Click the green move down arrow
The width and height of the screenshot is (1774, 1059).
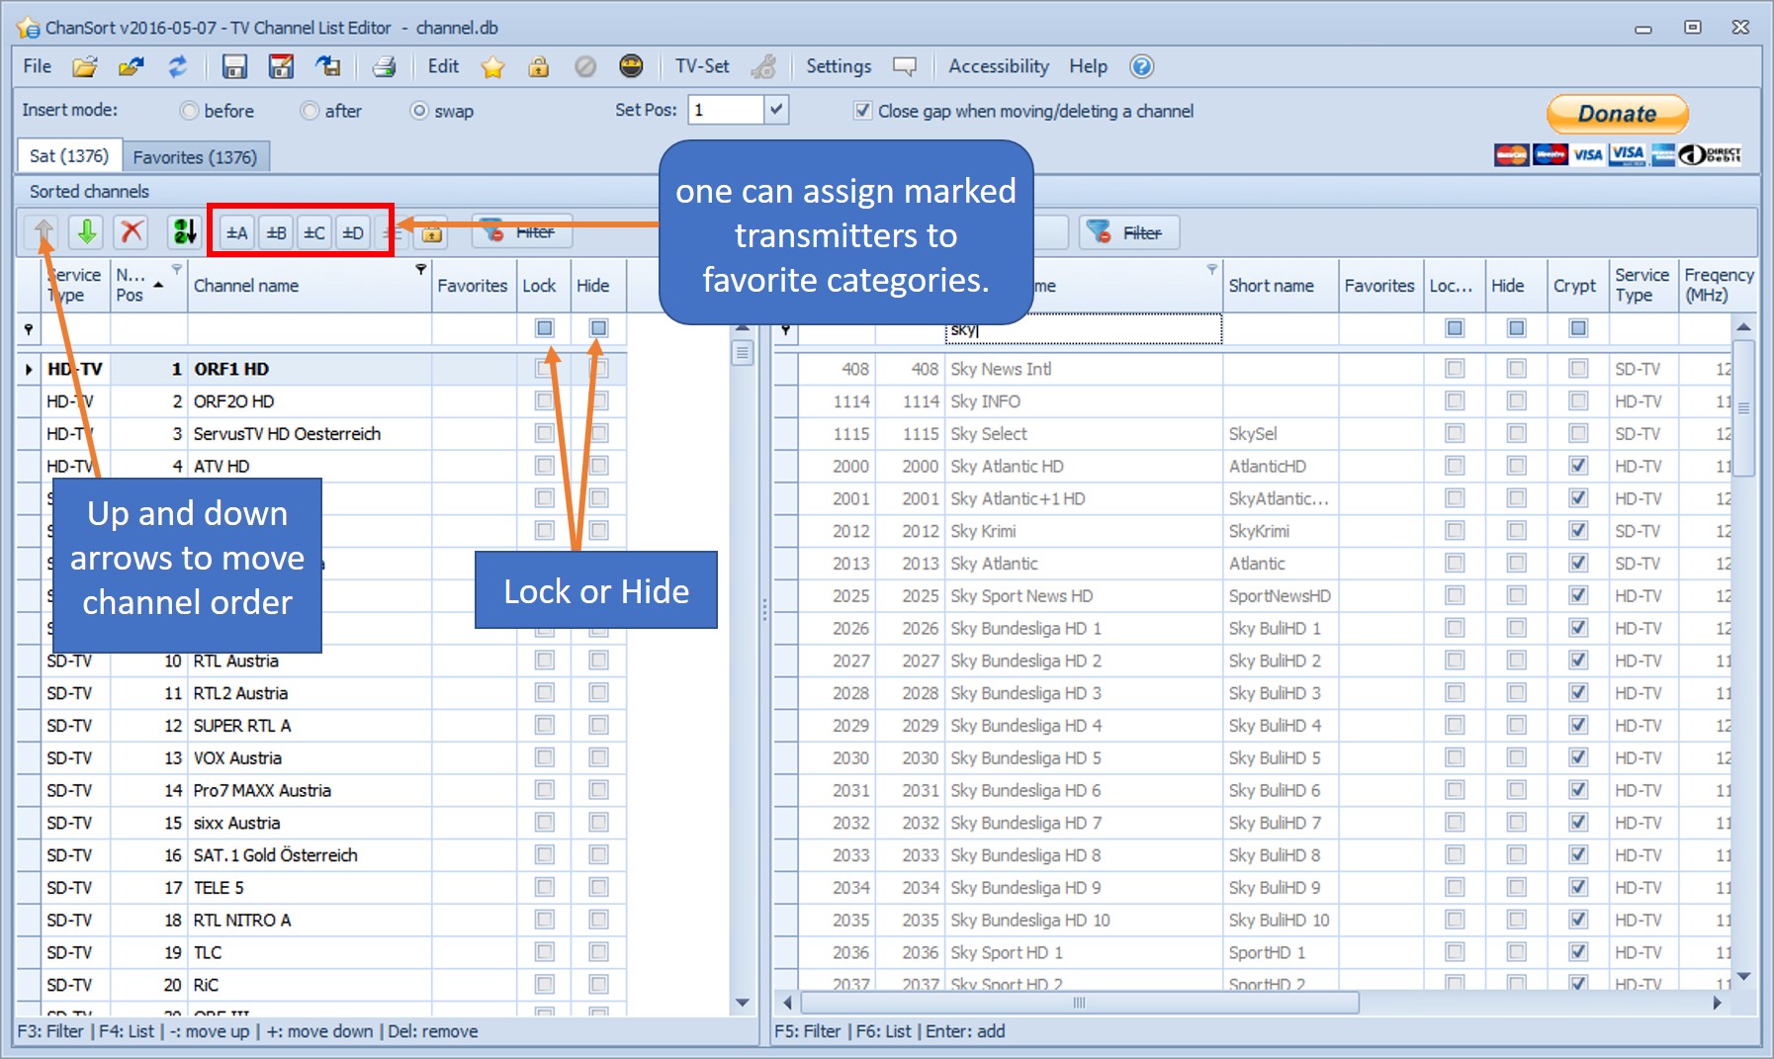click(x=87, y=232)
